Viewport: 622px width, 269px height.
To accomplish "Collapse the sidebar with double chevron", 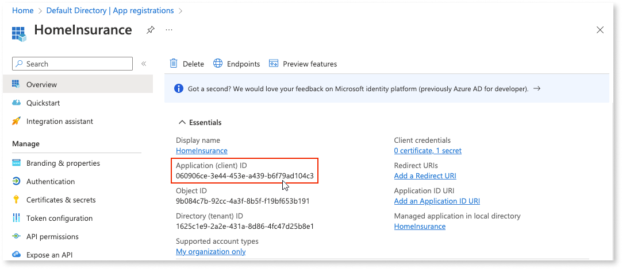I will pos(144,64).
